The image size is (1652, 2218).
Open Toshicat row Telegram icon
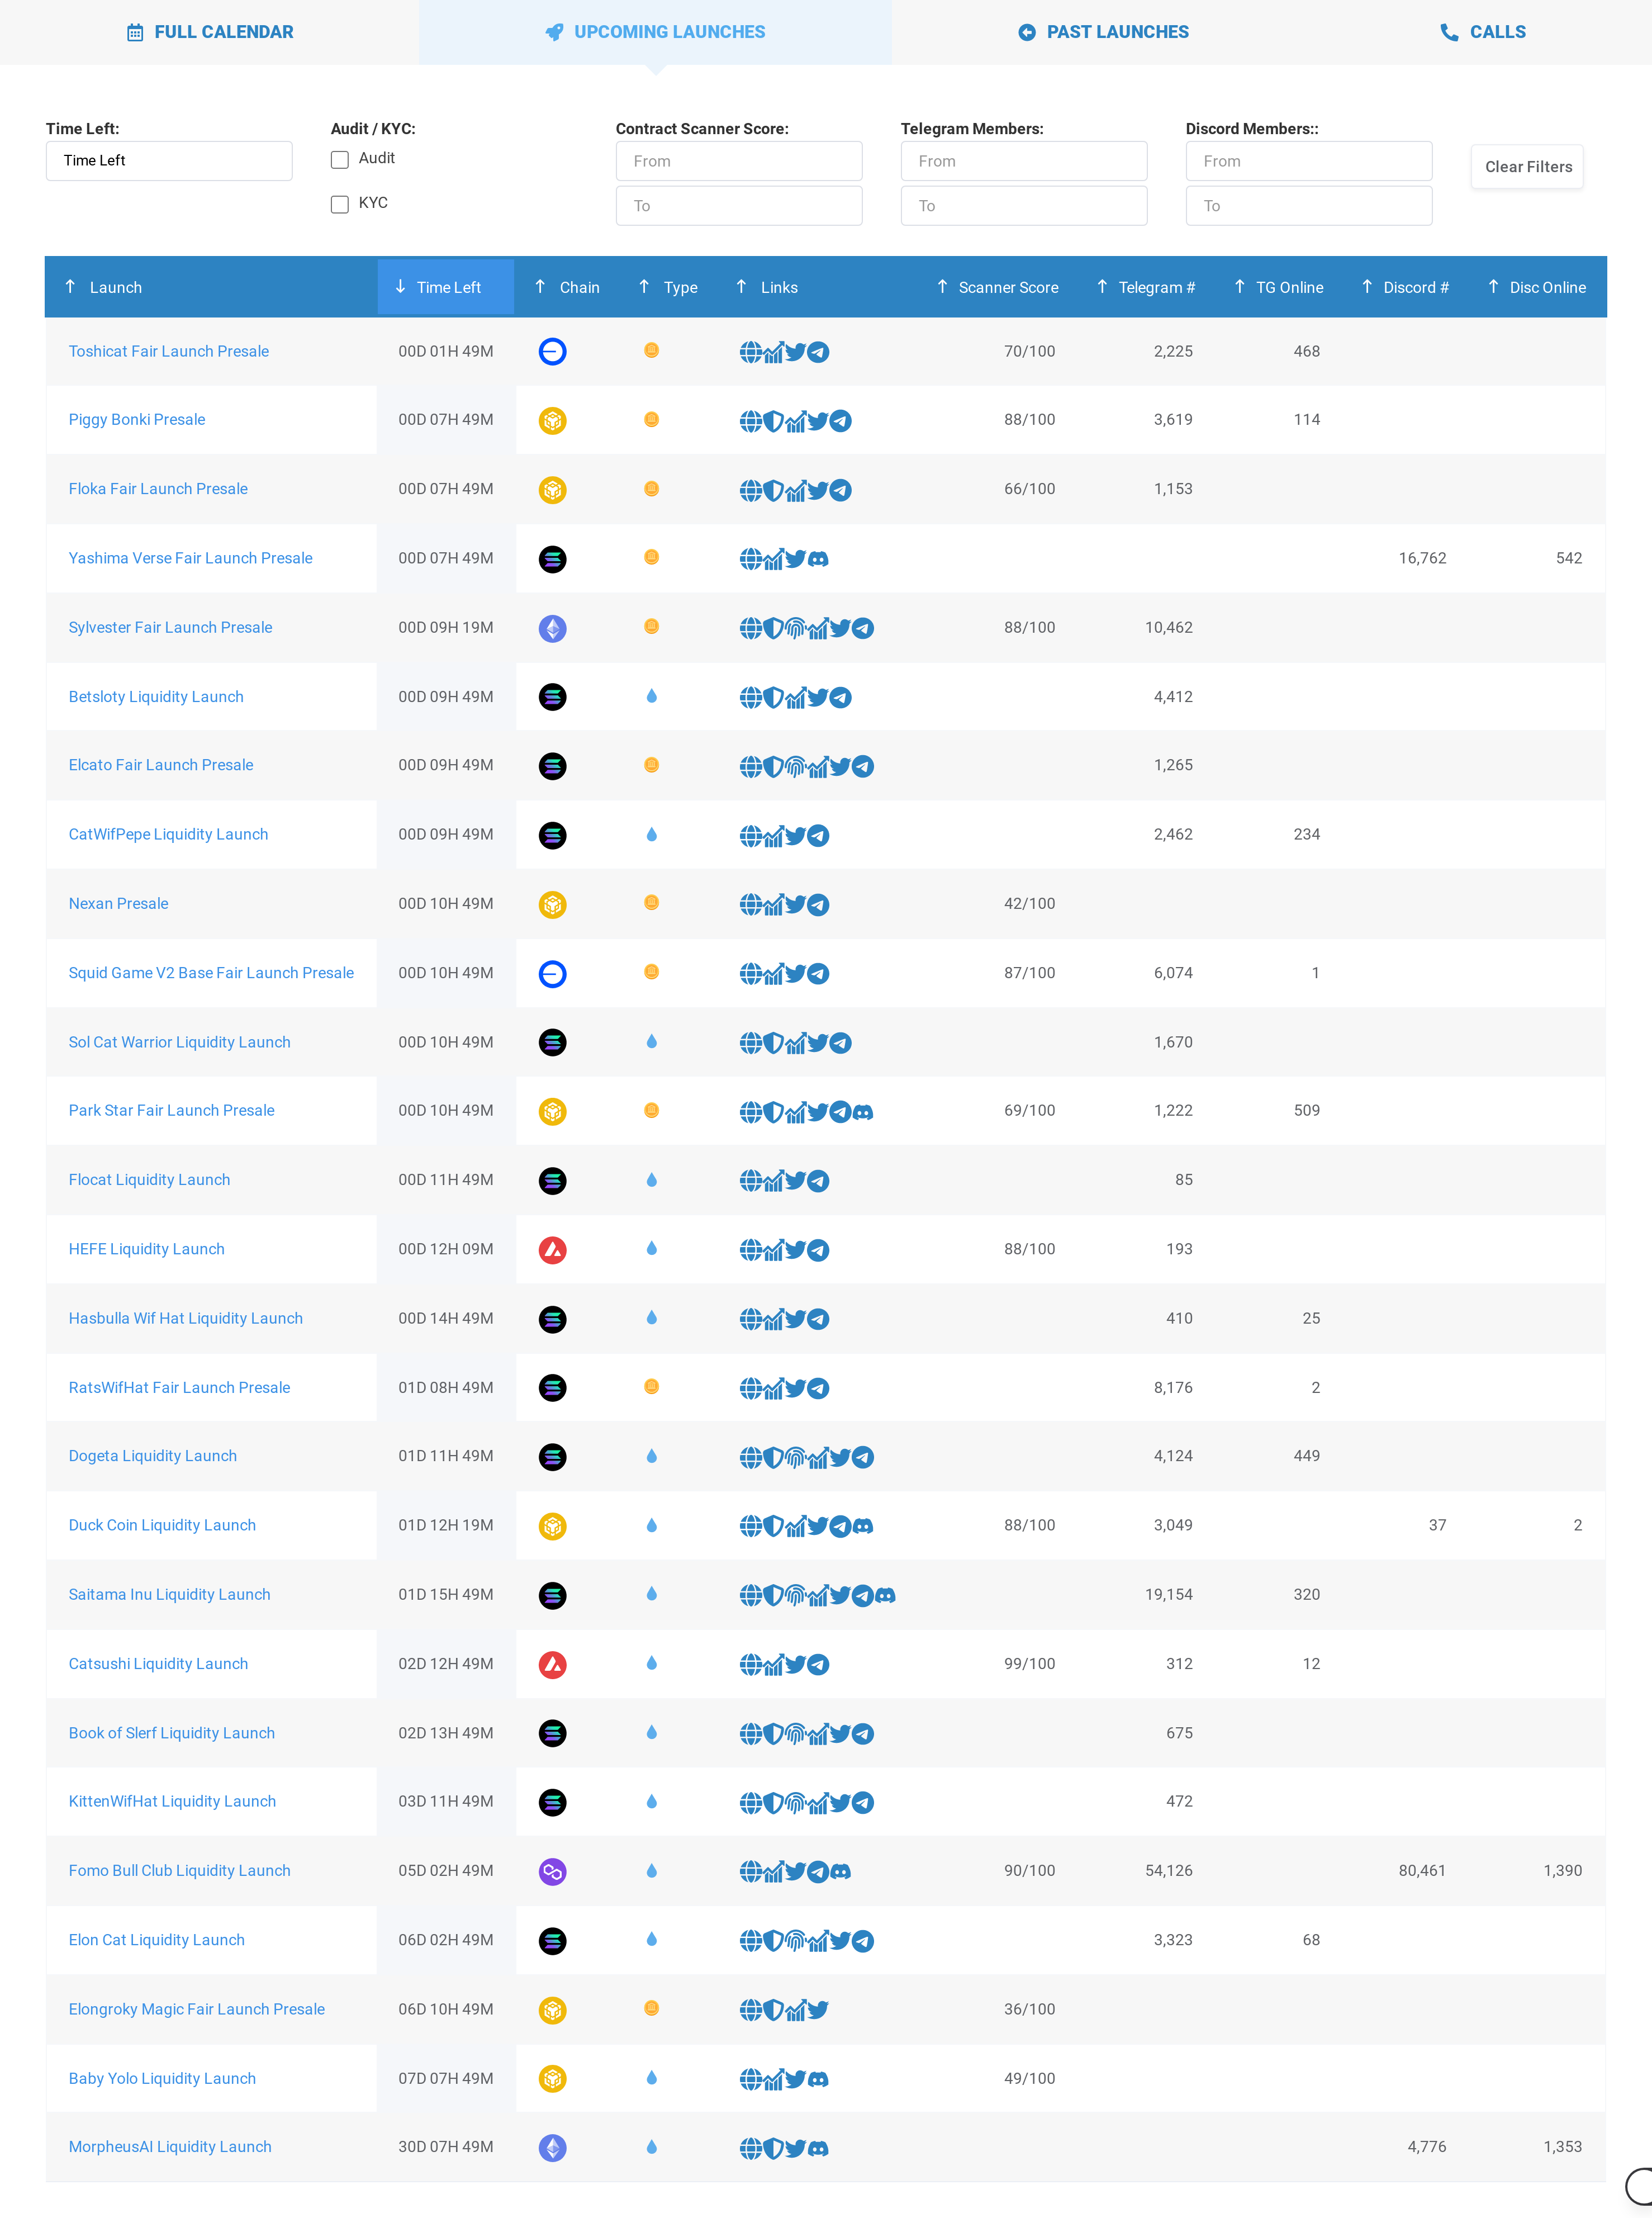pos(818,352)
